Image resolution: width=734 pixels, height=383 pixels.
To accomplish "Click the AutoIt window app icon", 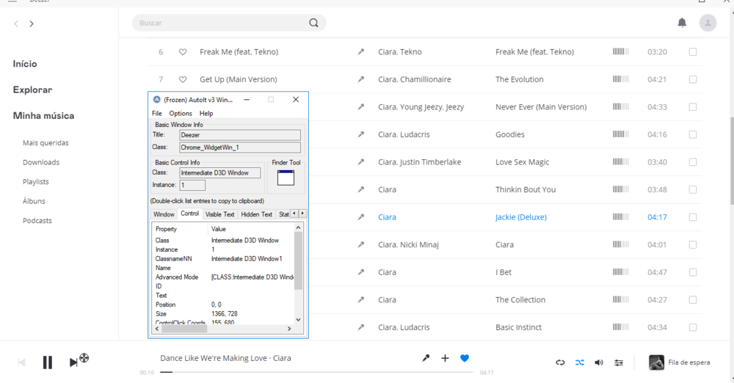I will [157, 100].
